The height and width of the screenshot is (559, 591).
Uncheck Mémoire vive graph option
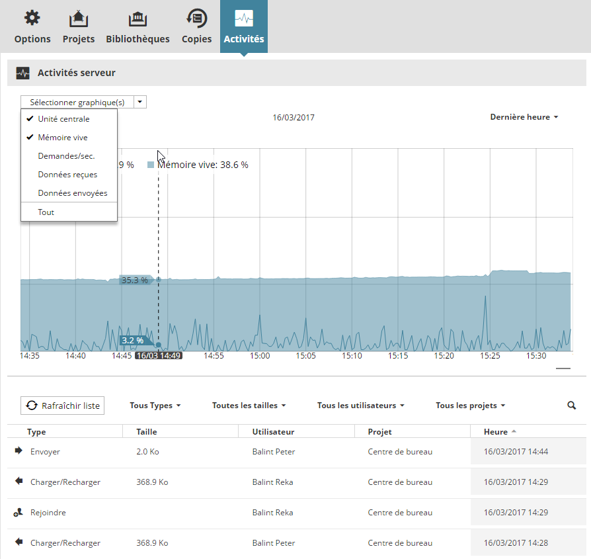pos(62,138)
